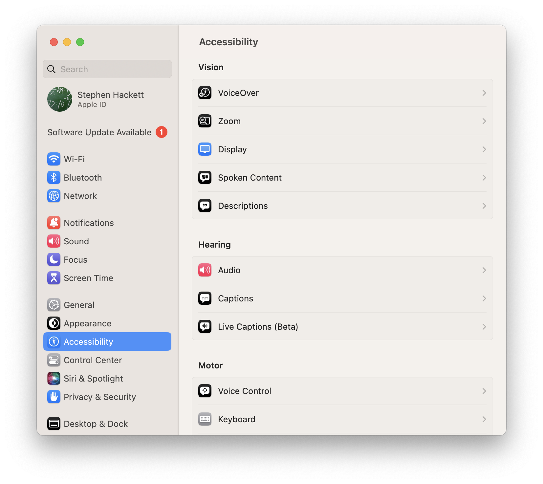Open the Notifications settings pane
The width and height of the screenshot is (543, 484).
[89, 223]
